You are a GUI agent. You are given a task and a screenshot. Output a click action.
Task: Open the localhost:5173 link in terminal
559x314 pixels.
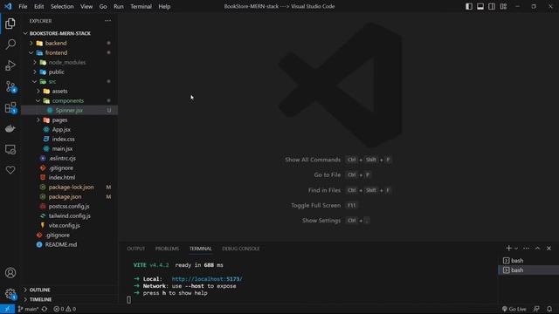[207, 279]
